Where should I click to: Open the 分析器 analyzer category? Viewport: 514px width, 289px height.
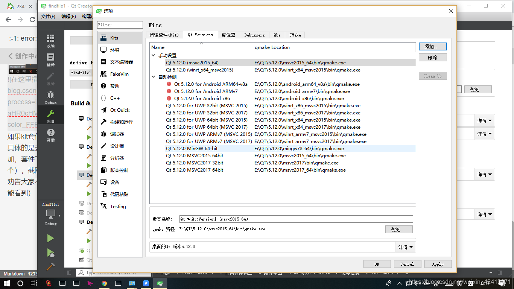(120, 158)
